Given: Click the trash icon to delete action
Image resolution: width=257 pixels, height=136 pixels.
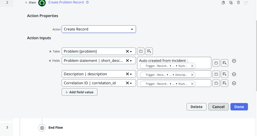Looking at the screenshot, I should click(x=238, y=2).
